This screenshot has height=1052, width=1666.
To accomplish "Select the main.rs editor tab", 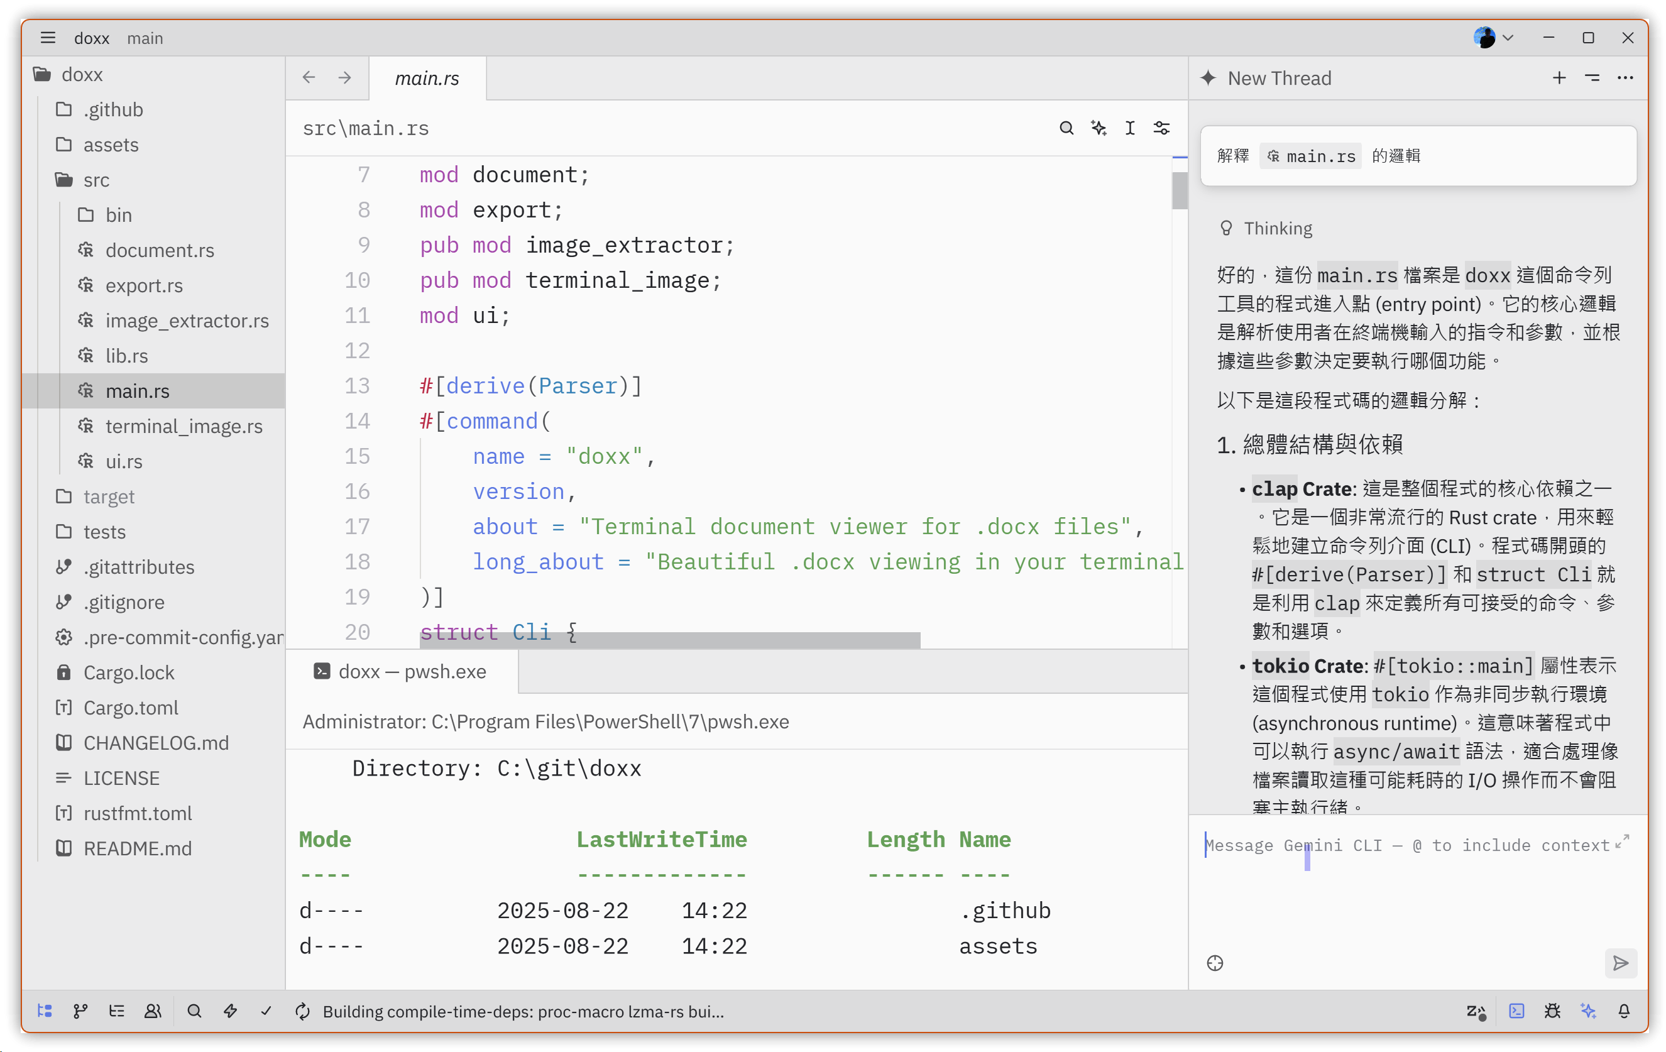I will pos(427,78).
